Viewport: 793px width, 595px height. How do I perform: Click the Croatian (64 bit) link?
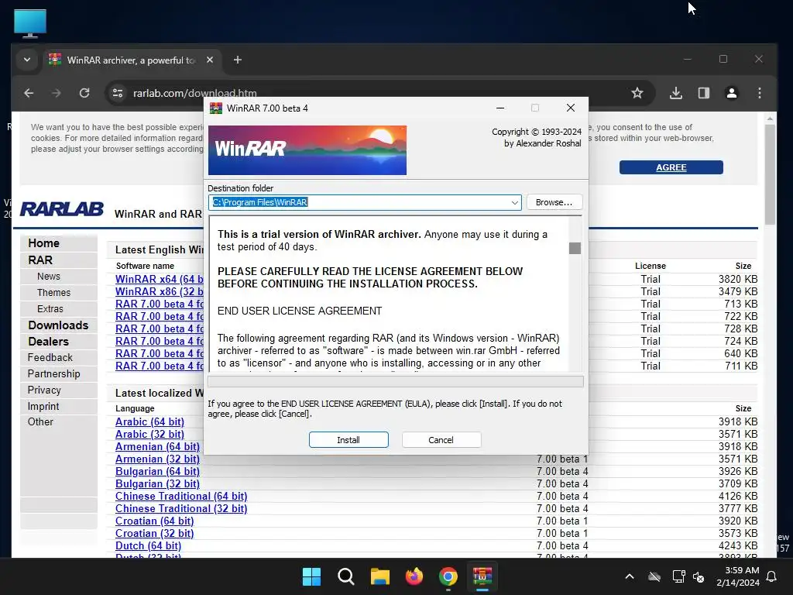click(154, 521)
